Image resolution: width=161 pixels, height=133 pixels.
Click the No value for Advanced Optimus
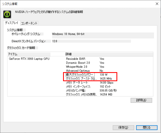tap(101, 71)
